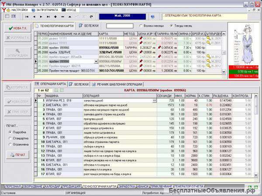Screen dimensions: 262x196
Task: Click КАРТА column header in upper table
Action: click(x=111, y=34)
